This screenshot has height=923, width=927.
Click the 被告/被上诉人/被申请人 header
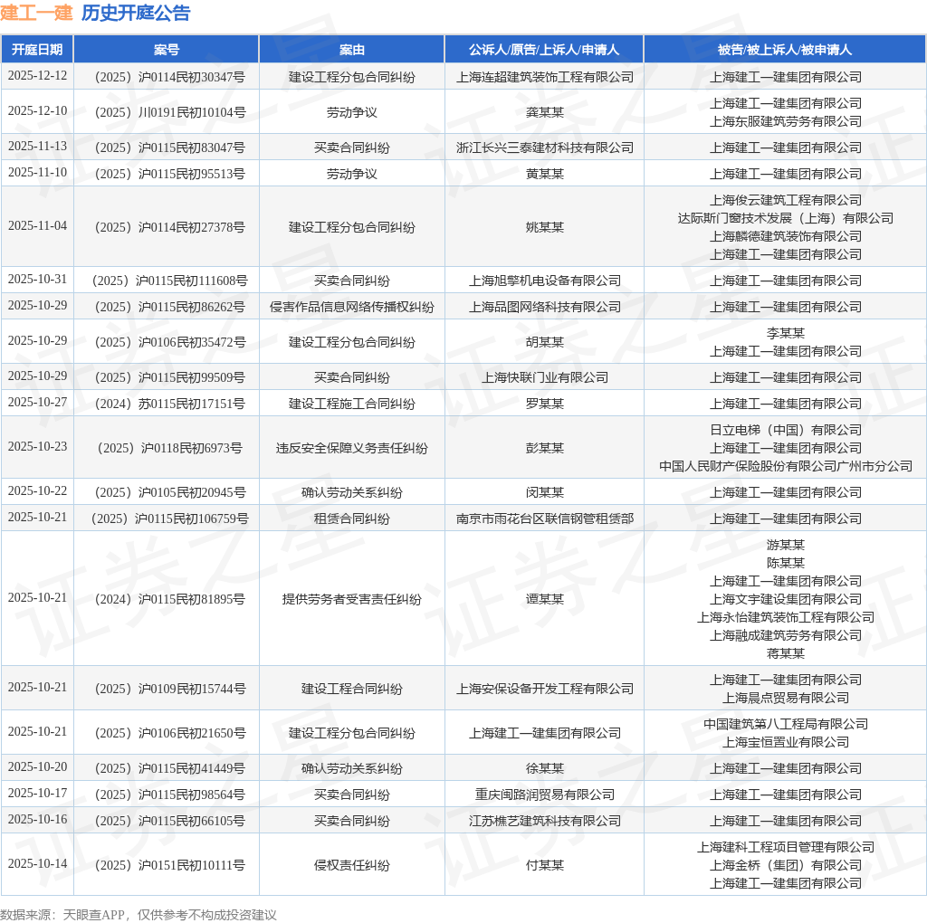[x=785, y=50]
